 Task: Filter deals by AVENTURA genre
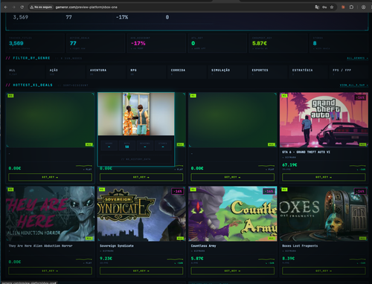pyautogui.click(x=106, y=72)
